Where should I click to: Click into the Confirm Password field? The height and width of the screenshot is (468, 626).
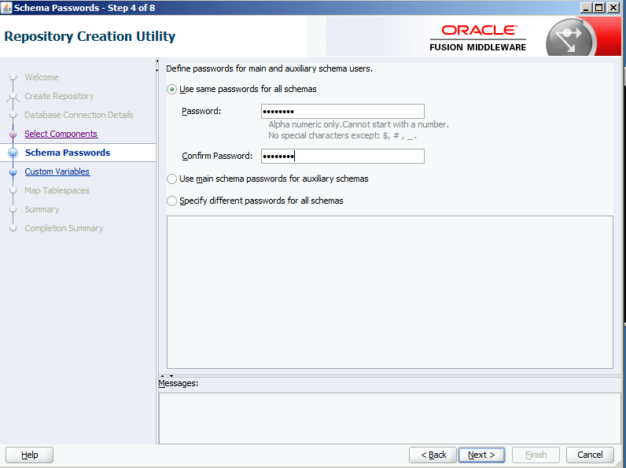[342, 157]
